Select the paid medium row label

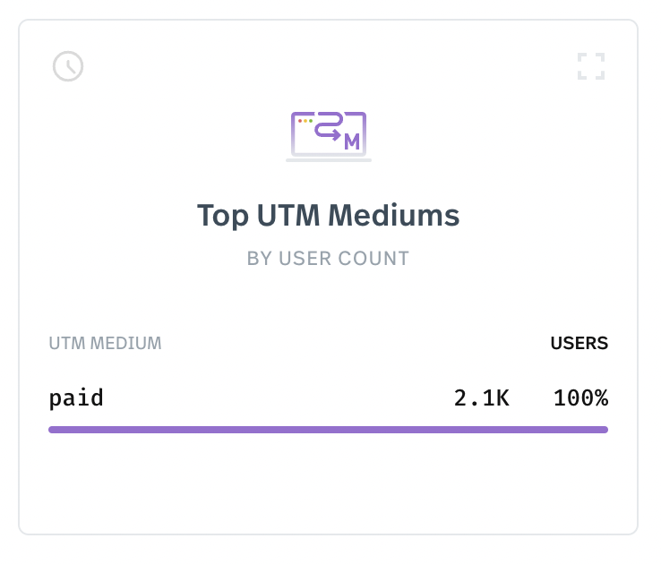coord(76,398)
